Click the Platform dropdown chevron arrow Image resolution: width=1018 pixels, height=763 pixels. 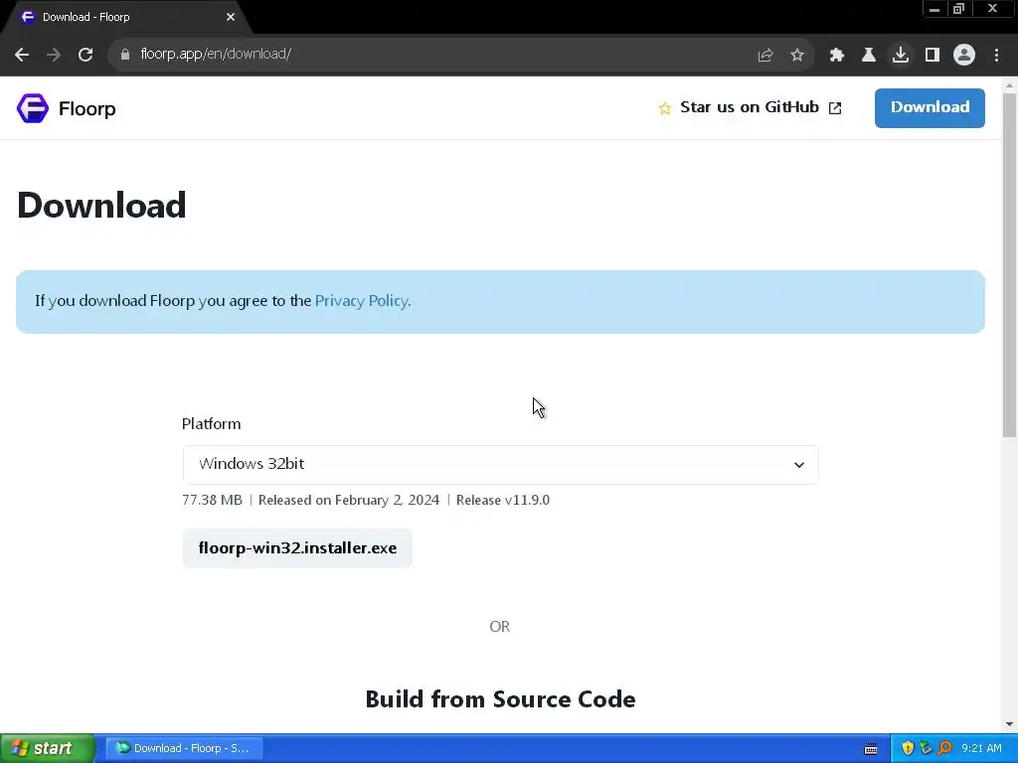[799, 465]
